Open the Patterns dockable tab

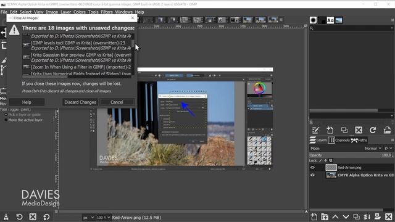[x=322, y=20]
